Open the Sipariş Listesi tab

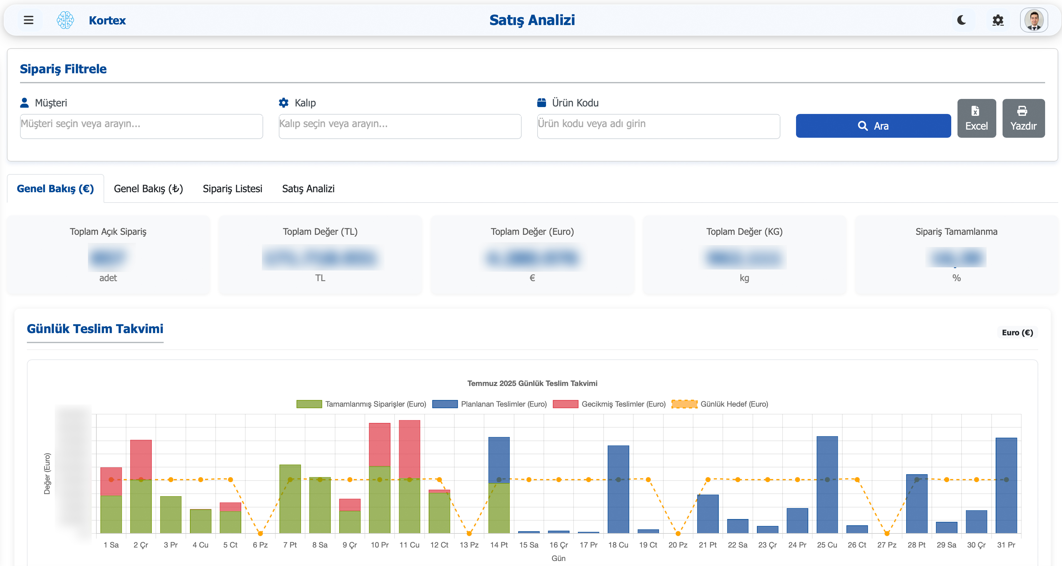click(232, 188)
